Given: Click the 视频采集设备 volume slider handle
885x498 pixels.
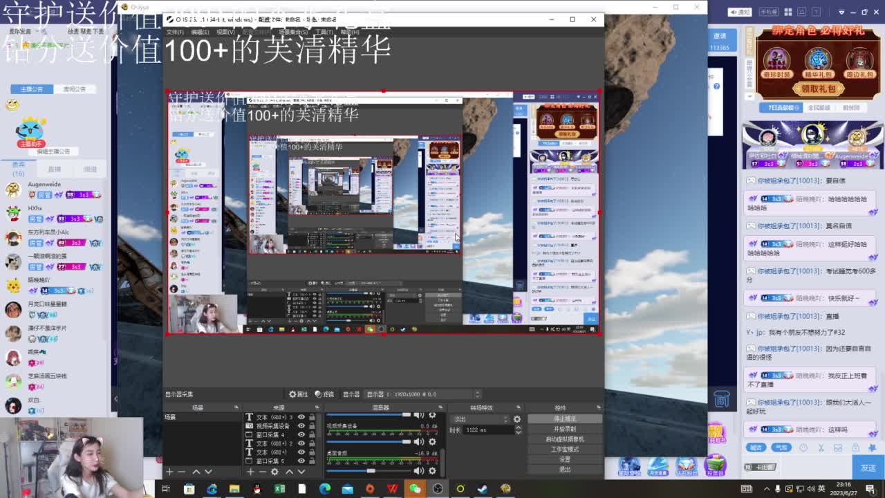Looking at the screenshot, I should click(x=406, y=442).
